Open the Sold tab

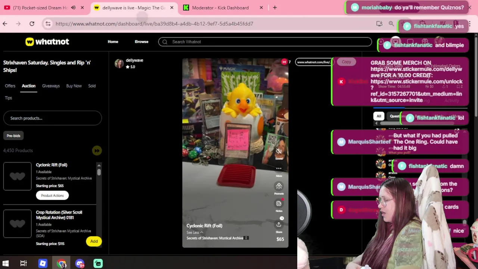[92, 86]
